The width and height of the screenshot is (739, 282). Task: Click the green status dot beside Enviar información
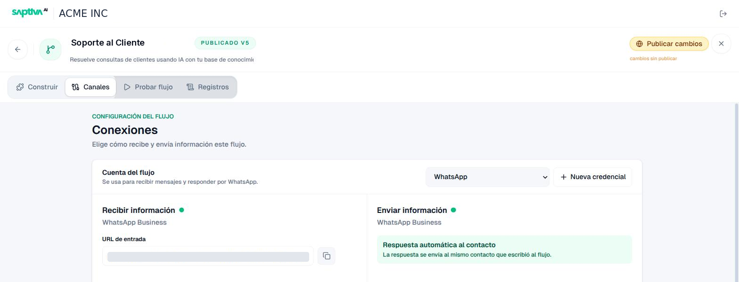(x=453, y=210)
